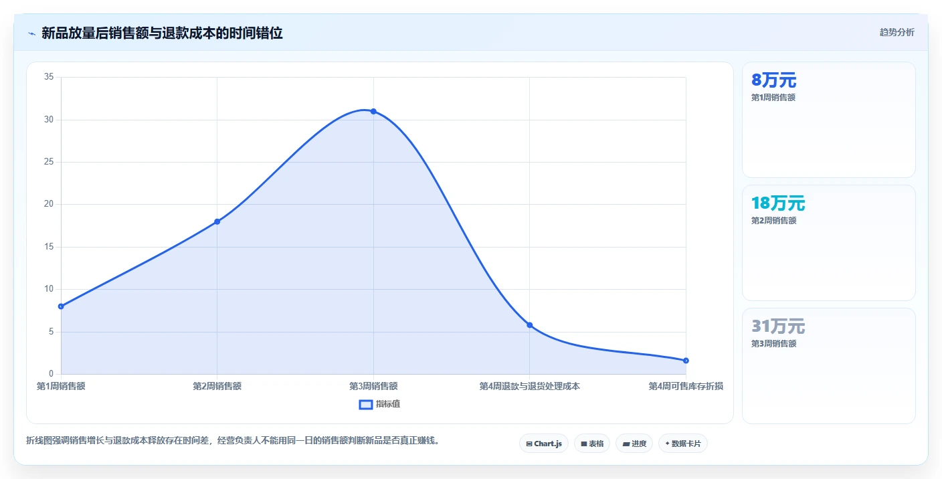Click the data point for 第4周可售库存折损
The image size is (942, 479).
click(x=686, y=361)
